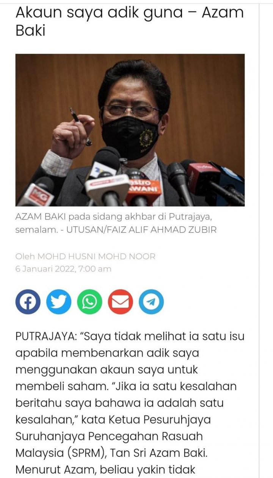Click 'Baki' on the headline's second line
The height and width of the screenshot is (478, 273).
(x=30, y=31)
